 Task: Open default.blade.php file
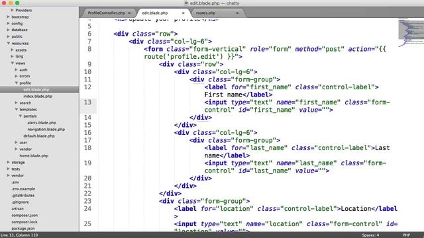tap(39, 136)
